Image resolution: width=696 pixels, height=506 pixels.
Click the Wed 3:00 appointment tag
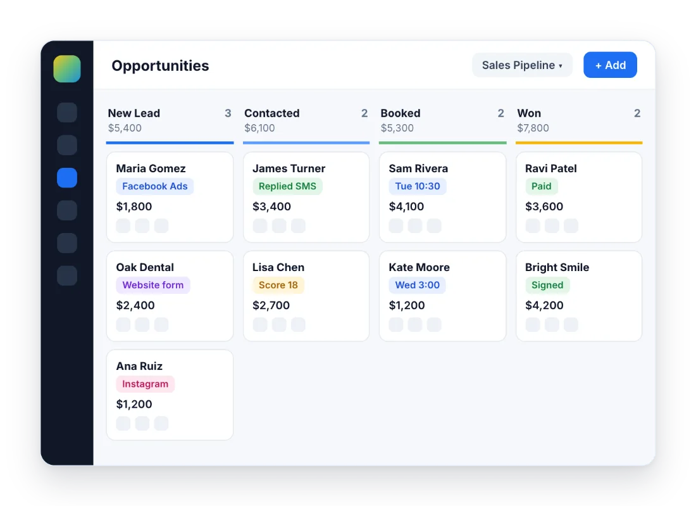[x=417, y=285]
